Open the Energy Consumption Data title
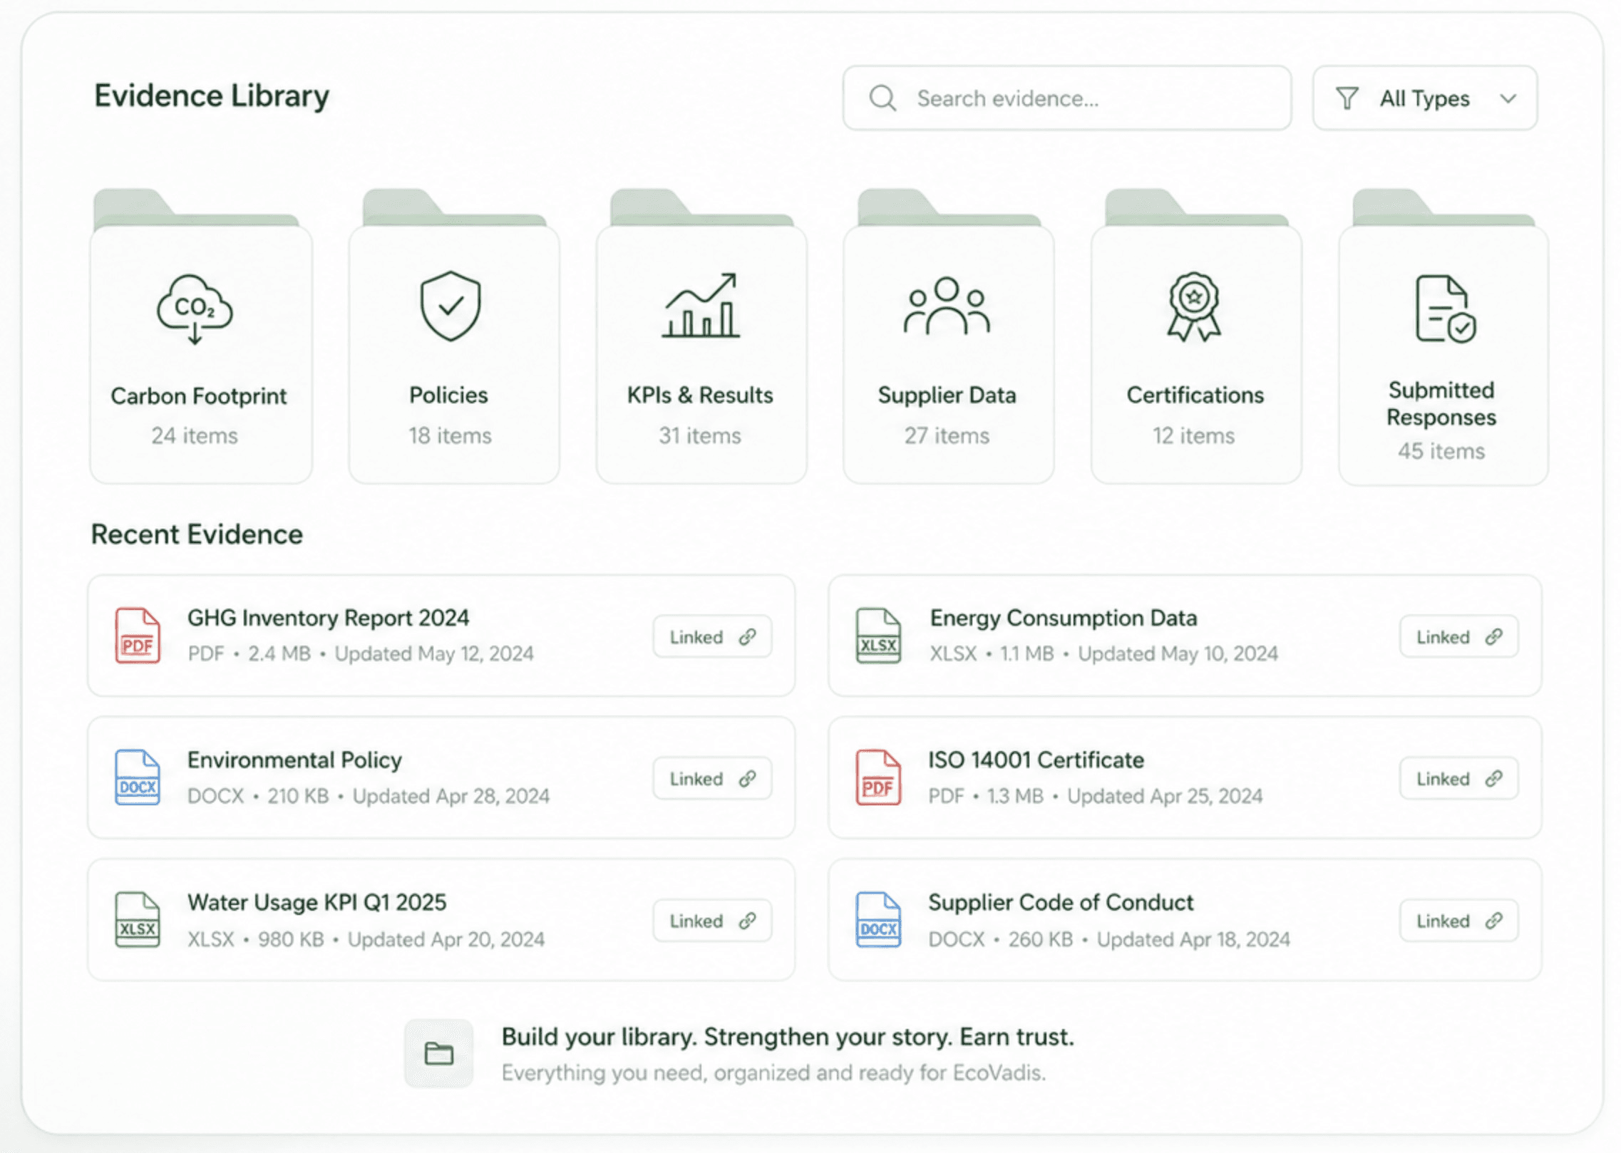 pyautogui.click(x=1064, y=618)
